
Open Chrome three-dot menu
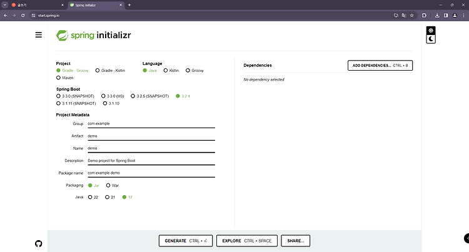pyautogui.click(x=463, y=15)
